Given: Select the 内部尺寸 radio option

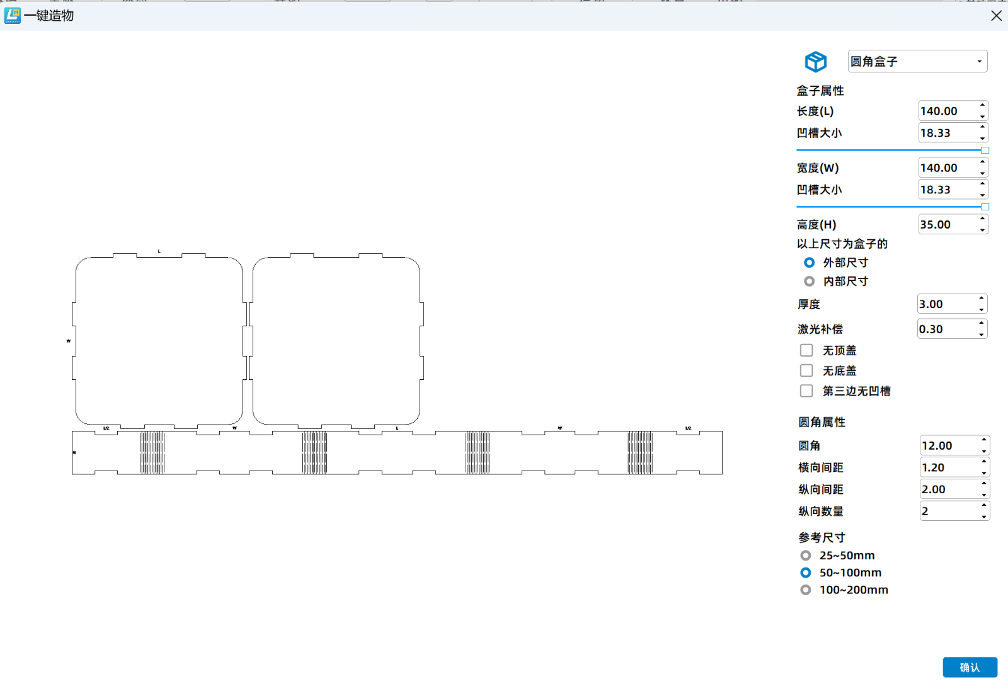Looking at the screenshot, I should click(x=809, y=282).
